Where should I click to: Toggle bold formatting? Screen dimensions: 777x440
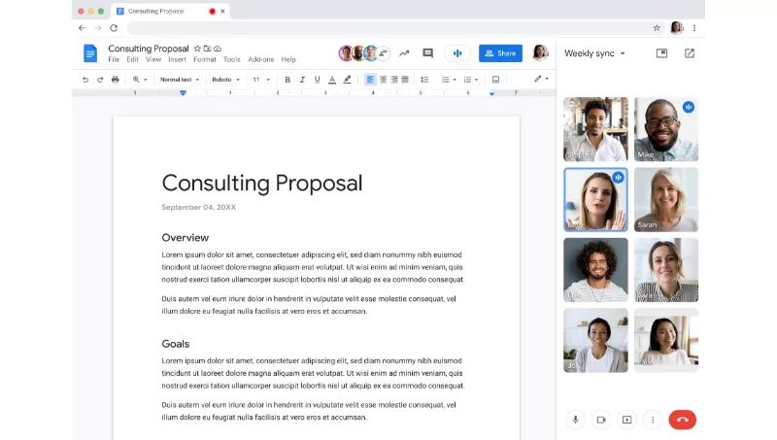287,80
